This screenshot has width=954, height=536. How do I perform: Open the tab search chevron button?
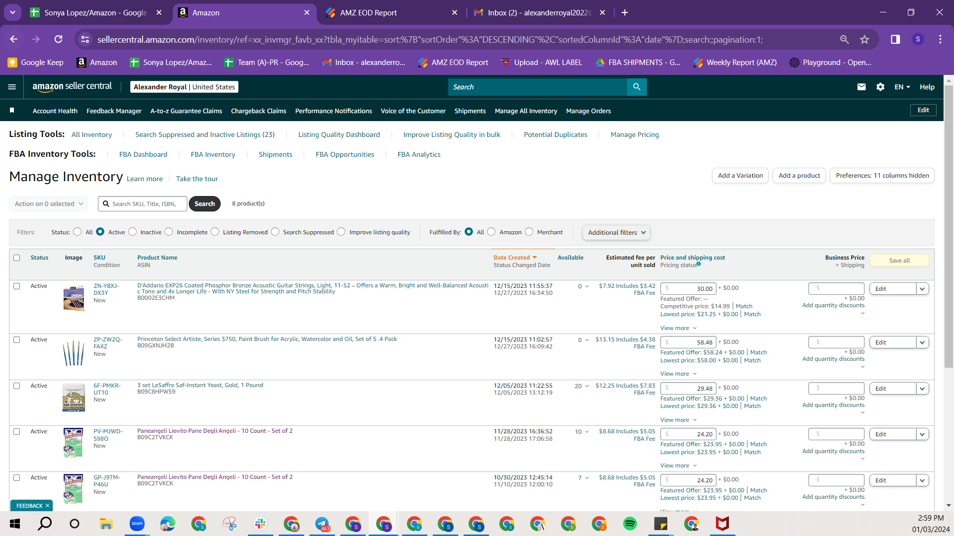(x=12, y=12)
